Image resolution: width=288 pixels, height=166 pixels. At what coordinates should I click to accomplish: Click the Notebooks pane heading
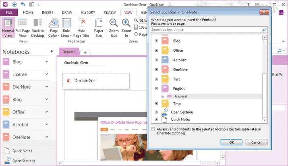16,52
